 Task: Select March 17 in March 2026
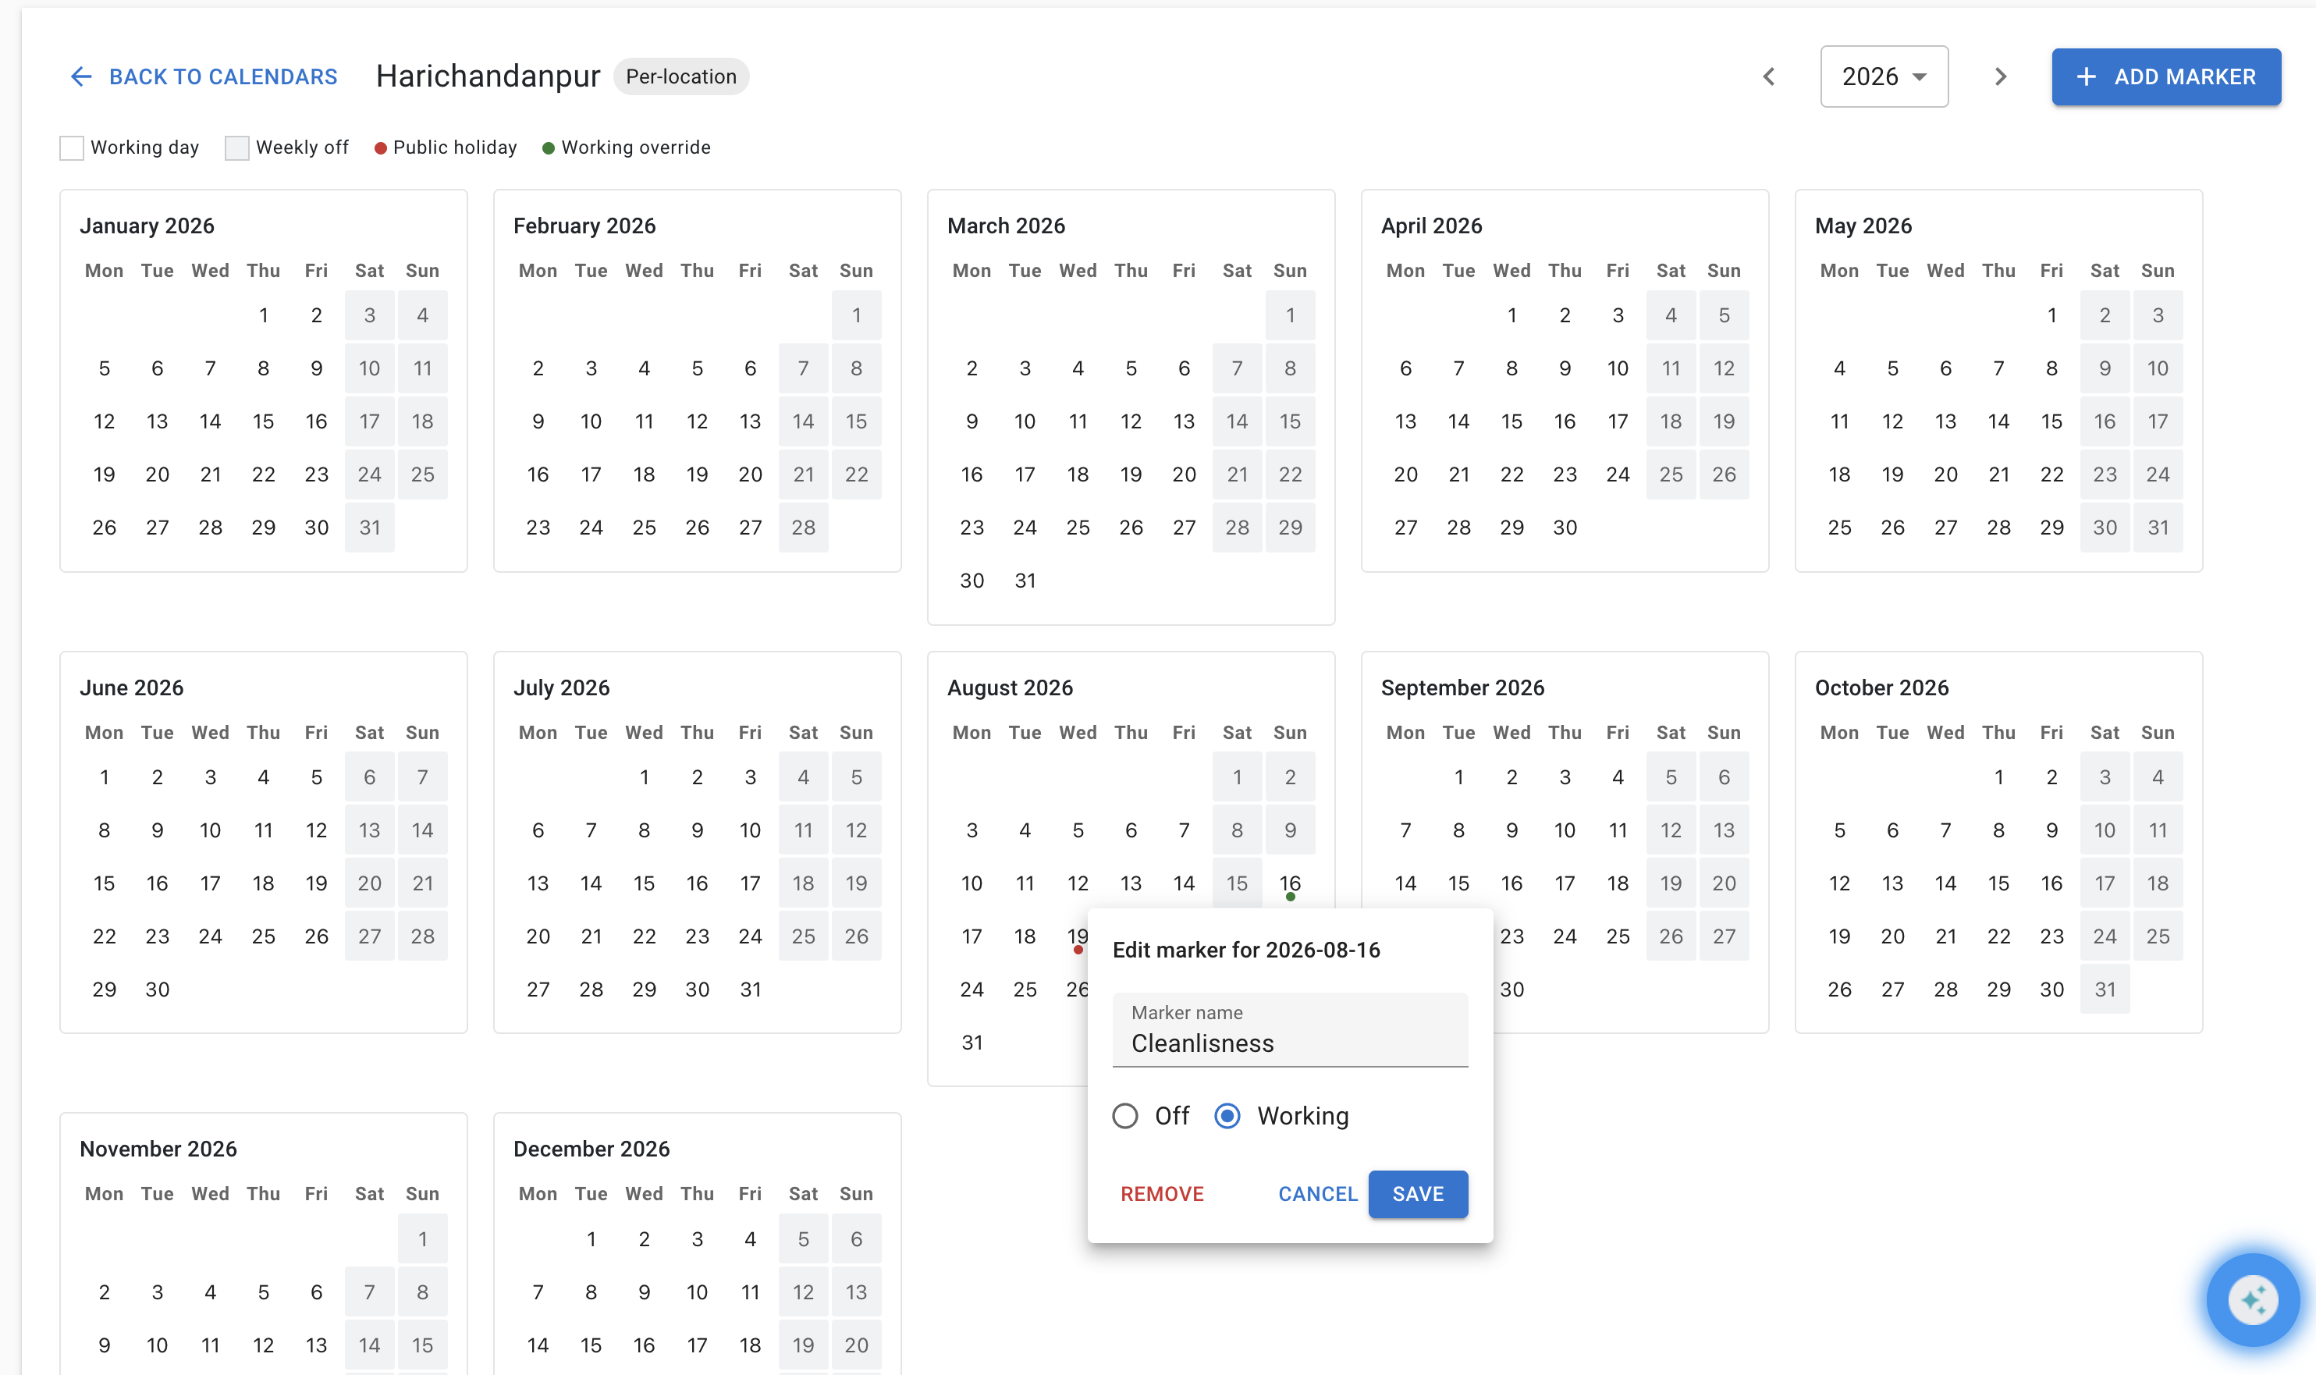coord(1025,474)
